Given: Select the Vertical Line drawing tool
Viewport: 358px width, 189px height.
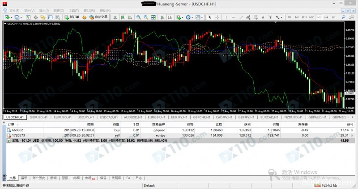Looking at the screenshot, I should [226, 17].
